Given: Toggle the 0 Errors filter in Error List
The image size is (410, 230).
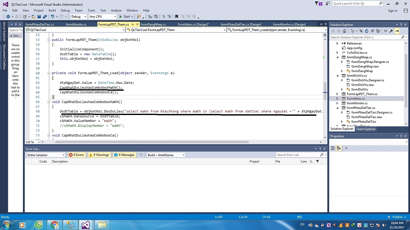Looking at the screenshot, I should [x=77, y=154].
